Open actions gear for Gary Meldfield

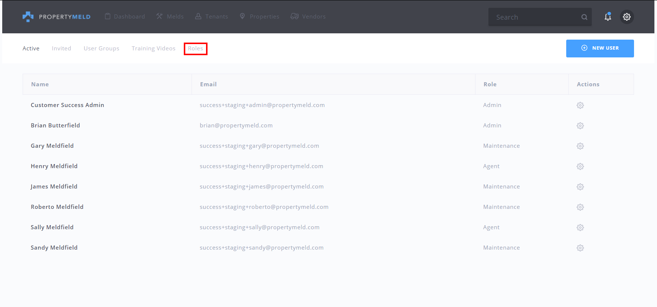580,146
